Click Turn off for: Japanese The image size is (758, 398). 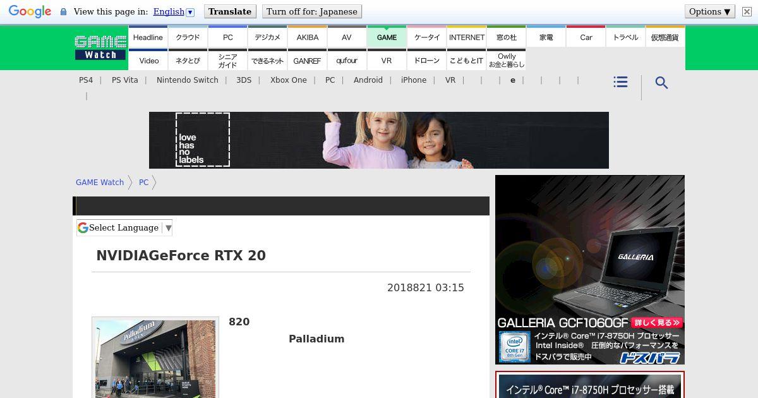coord(312,11)
